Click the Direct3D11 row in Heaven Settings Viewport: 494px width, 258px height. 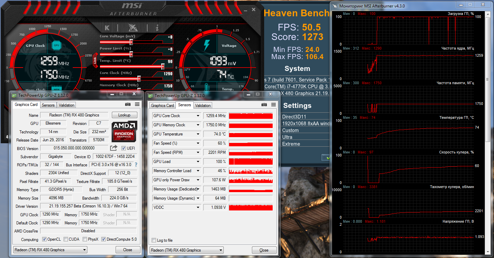pyautogui.click(x=305, y=117)
